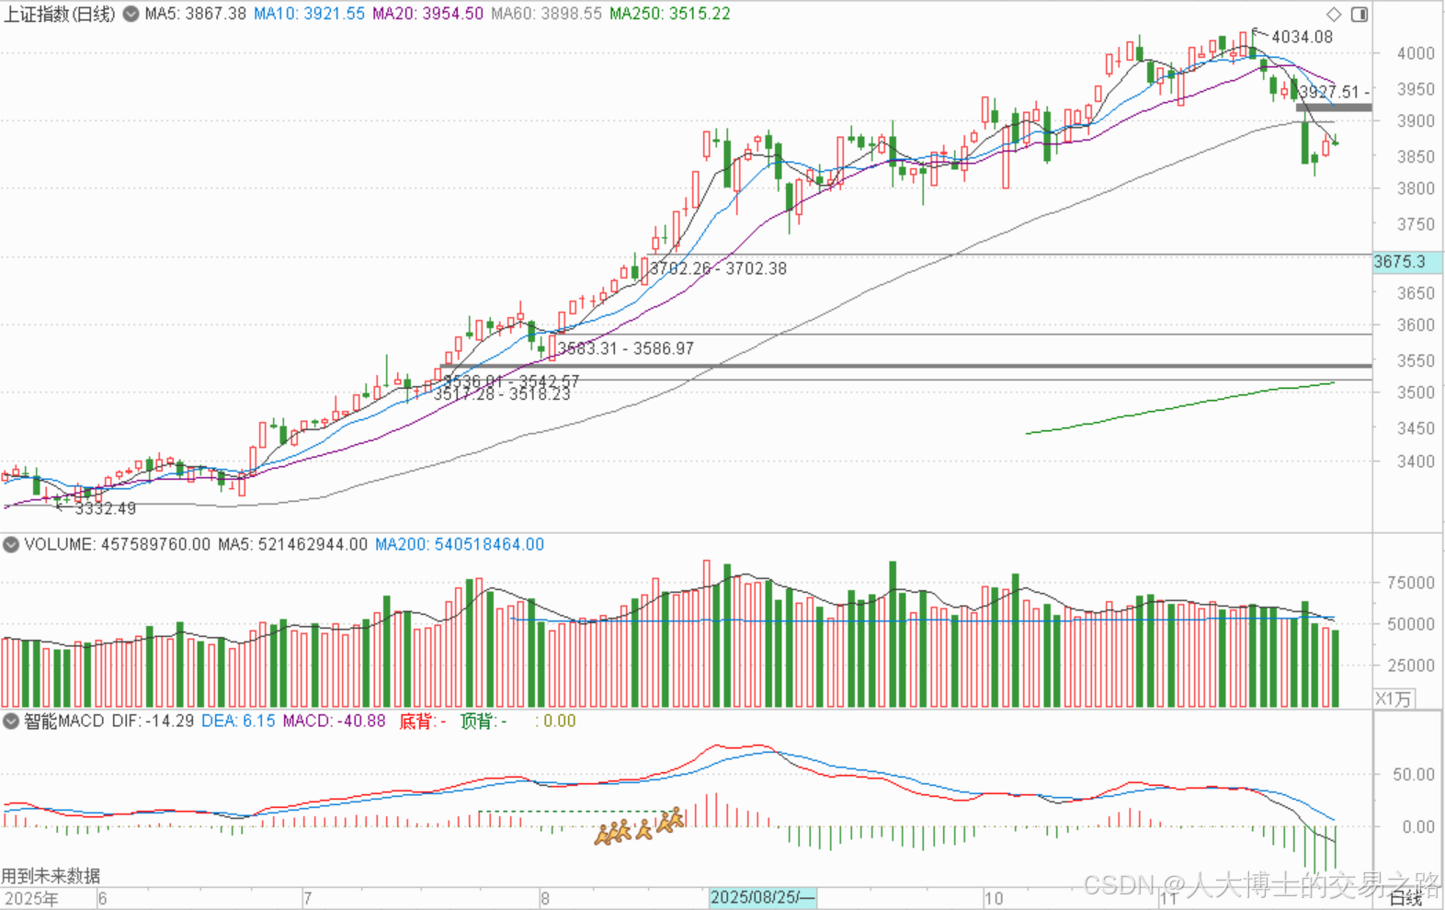1445x910 pixels.
Task: Click the 3583.31 - 3586.97 gap label
Action: pos(626,348)
